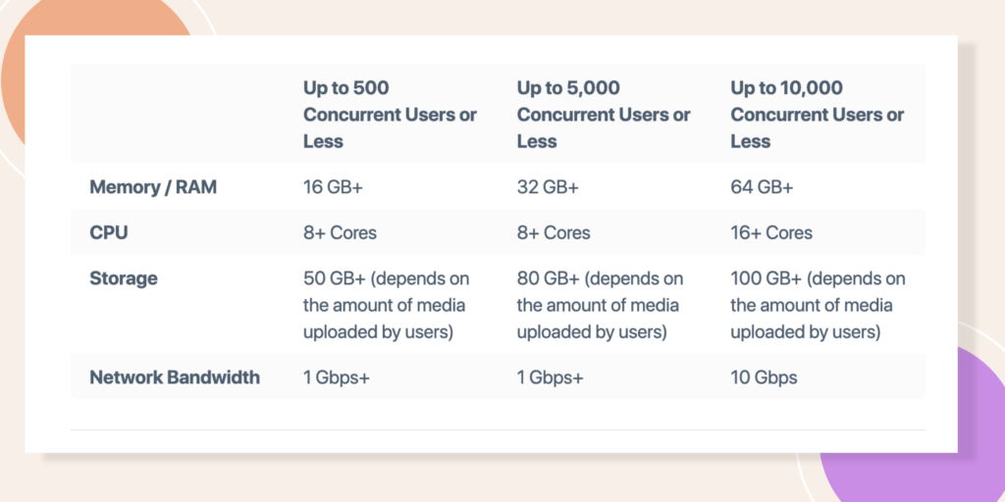Select the 32 GB+ memory value
This screenshot has width=1005, height=502.
(x=548, y=187)
